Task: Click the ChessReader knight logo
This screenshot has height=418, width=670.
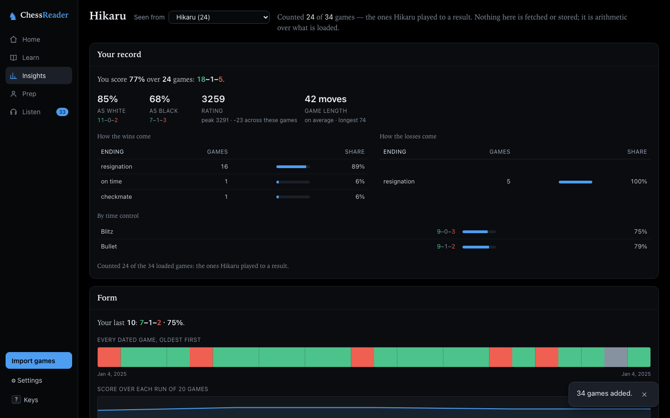Action: pos(13,16)
